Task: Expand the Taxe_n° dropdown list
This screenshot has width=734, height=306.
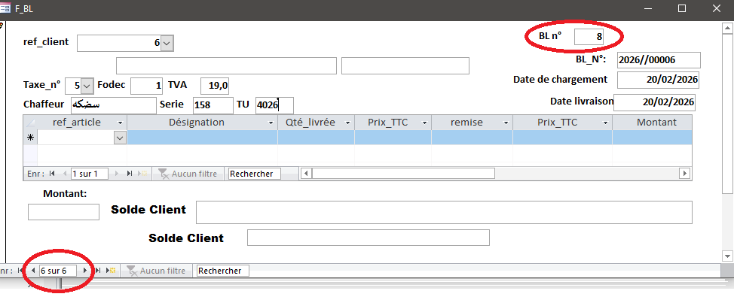Action: 87,86
